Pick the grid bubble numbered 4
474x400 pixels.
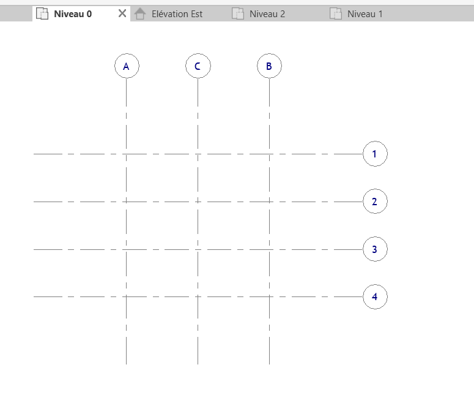coord(375,297)
